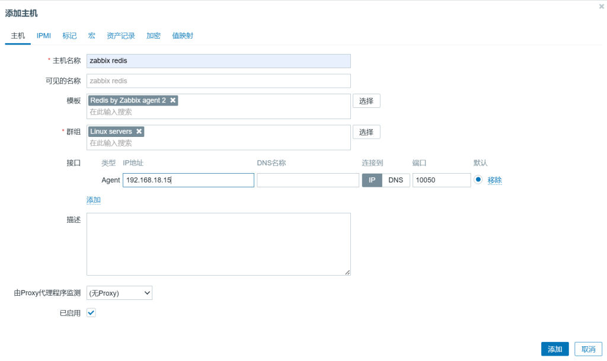Focus the host name field with zabbix redis
607x361 pixels.
219,61
